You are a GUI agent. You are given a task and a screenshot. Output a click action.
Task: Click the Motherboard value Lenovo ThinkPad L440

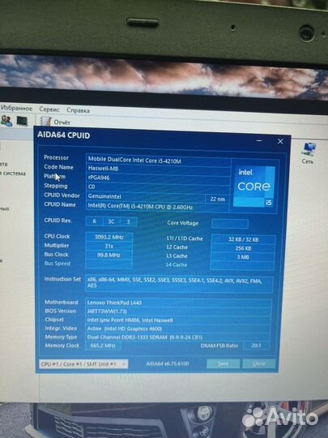[x=179, y=303]
